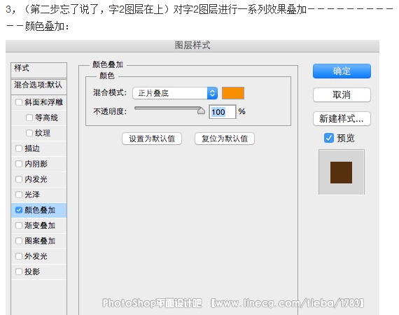Select the 外发光 label row
Image resolution: width=399 pixels, height=315 pixels.
(x=39, y=256)
